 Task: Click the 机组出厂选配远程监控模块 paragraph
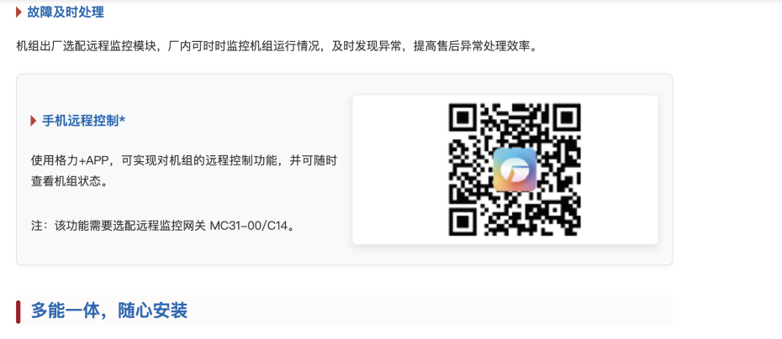(277, 47)
